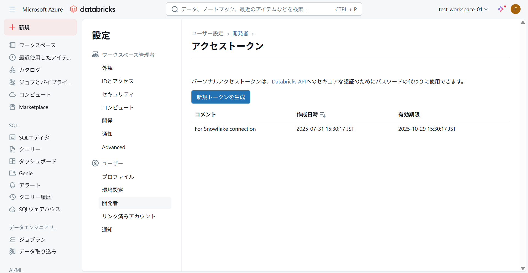Open Genie from the sidebar
This screenshot has width=528, height=273.
pos(26,173)
